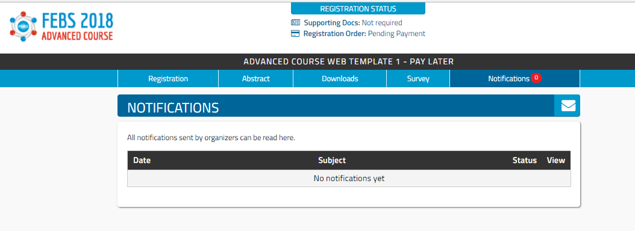Click the Registration Order credit card icon
This screenshot has width=635, height=231.
pos(295,34)
